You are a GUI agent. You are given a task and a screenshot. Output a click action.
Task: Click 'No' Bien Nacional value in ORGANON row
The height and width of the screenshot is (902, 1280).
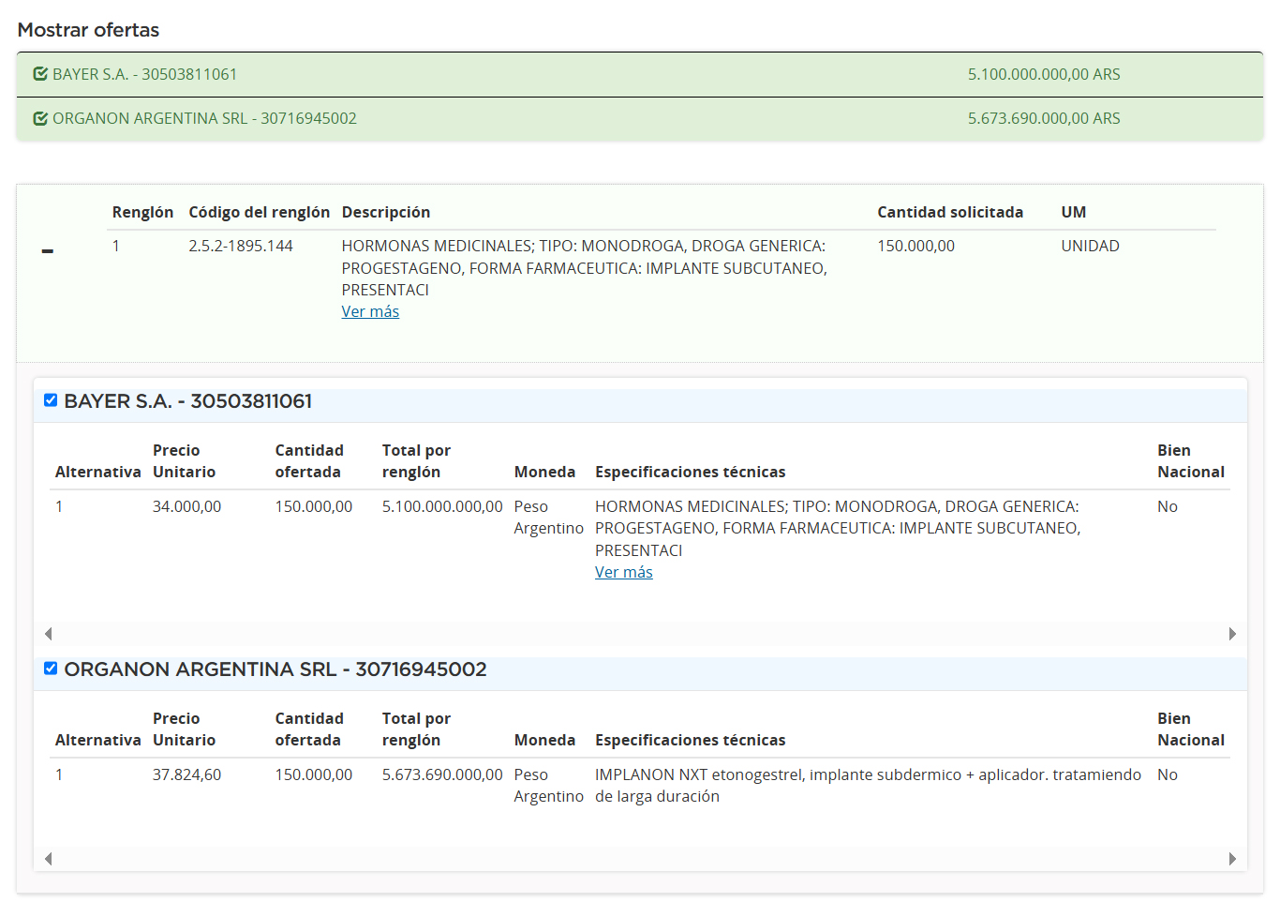[1168, 774]
